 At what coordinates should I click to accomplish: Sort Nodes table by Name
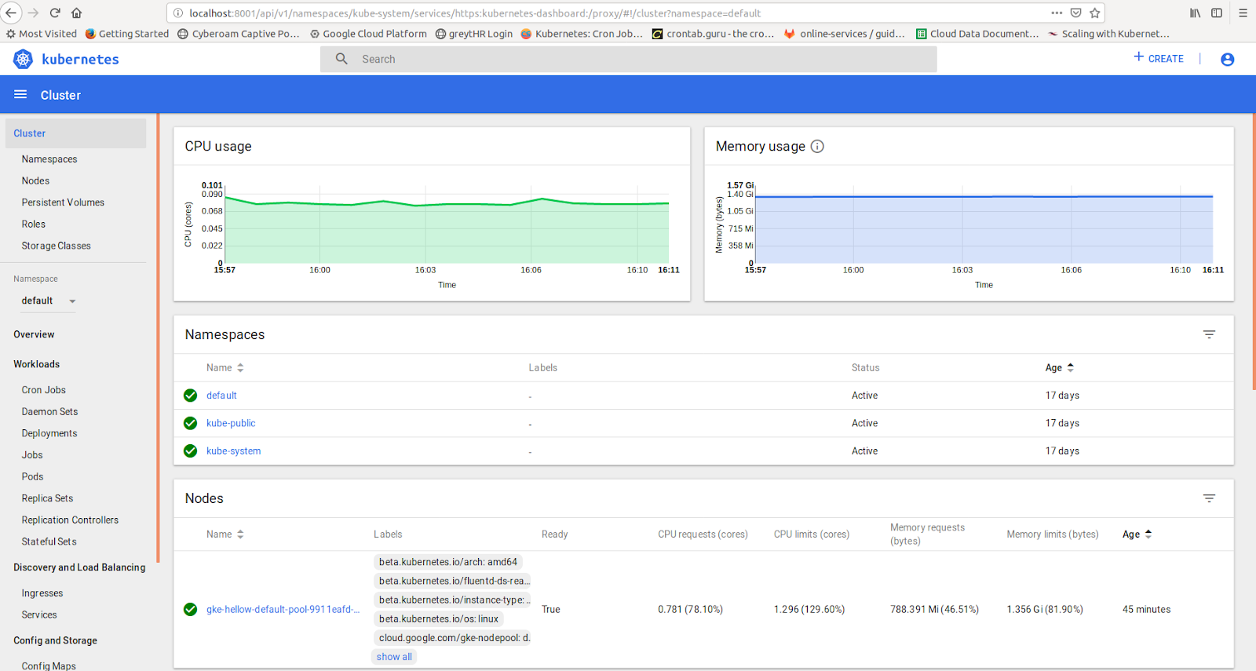point(225,534)
